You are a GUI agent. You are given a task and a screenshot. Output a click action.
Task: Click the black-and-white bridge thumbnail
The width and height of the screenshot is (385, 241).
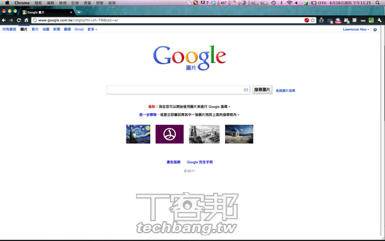click(x=204, y=134)
